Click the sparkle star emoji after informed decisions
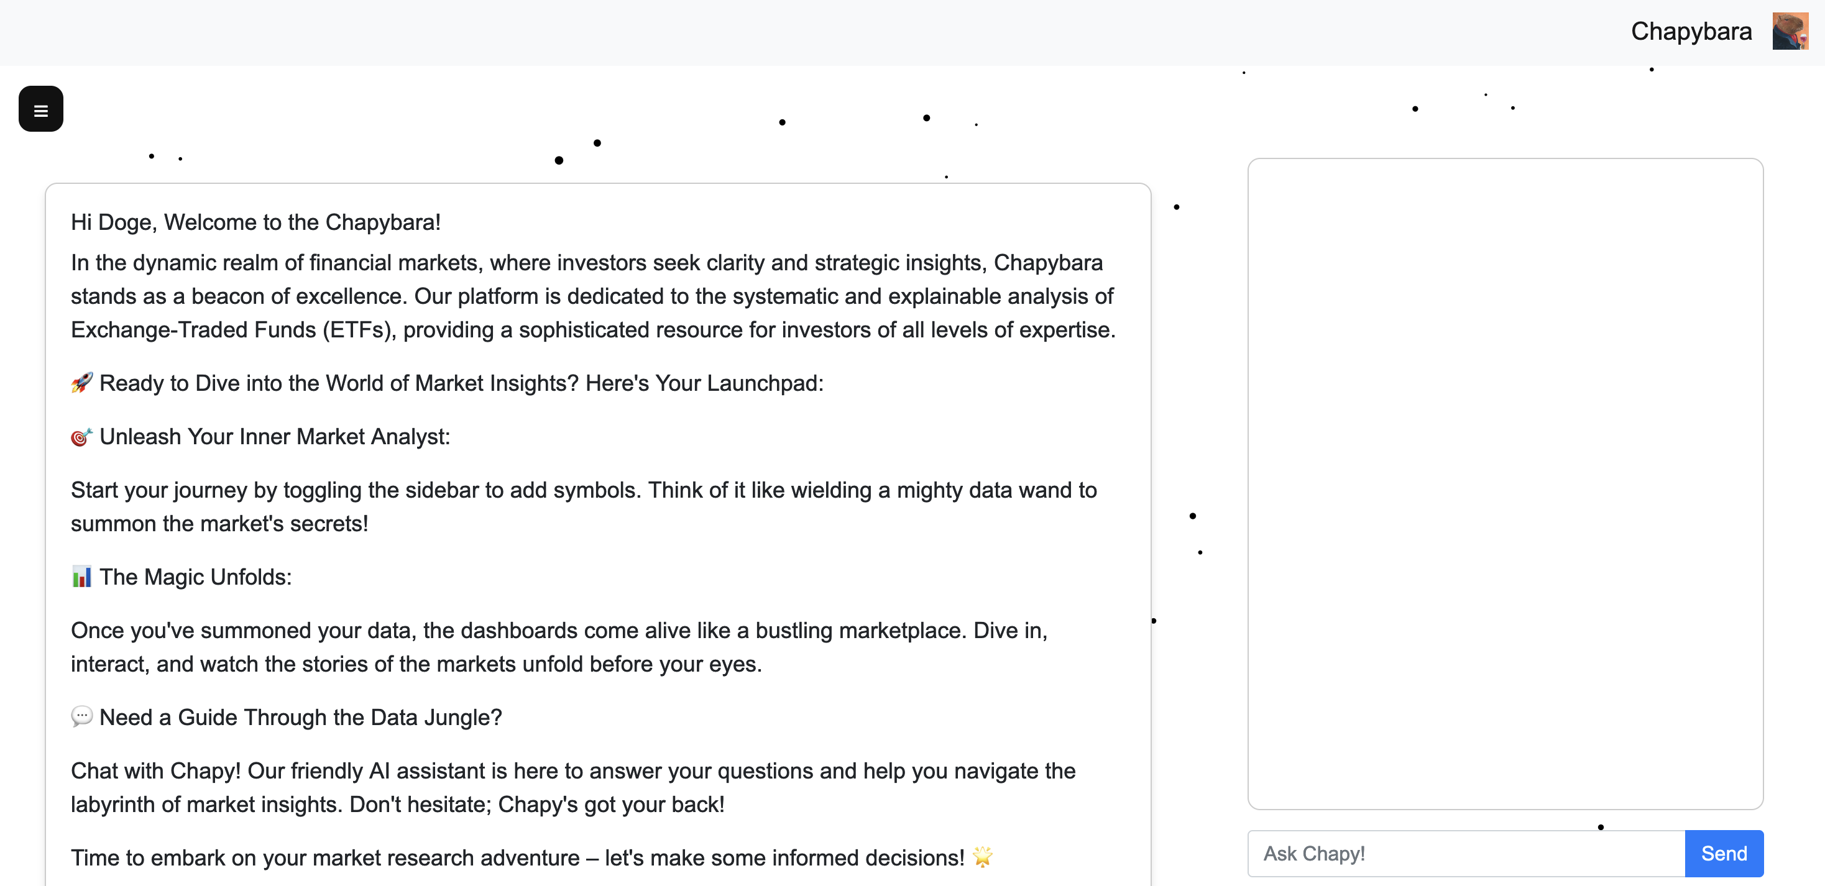1825x886 pixels. [983, 857]
